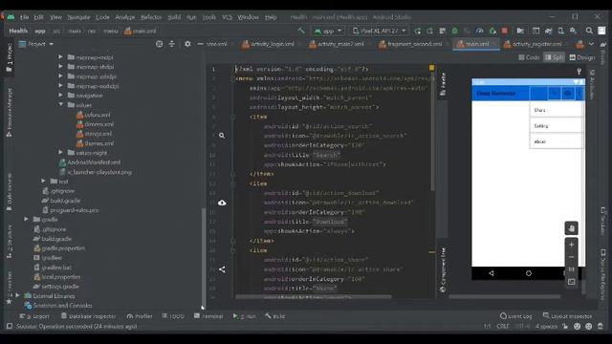Image resolution: width=612 pixels, height=344 pixels.
Task: Click the gear icon in Project panel header
Action: 187,44
